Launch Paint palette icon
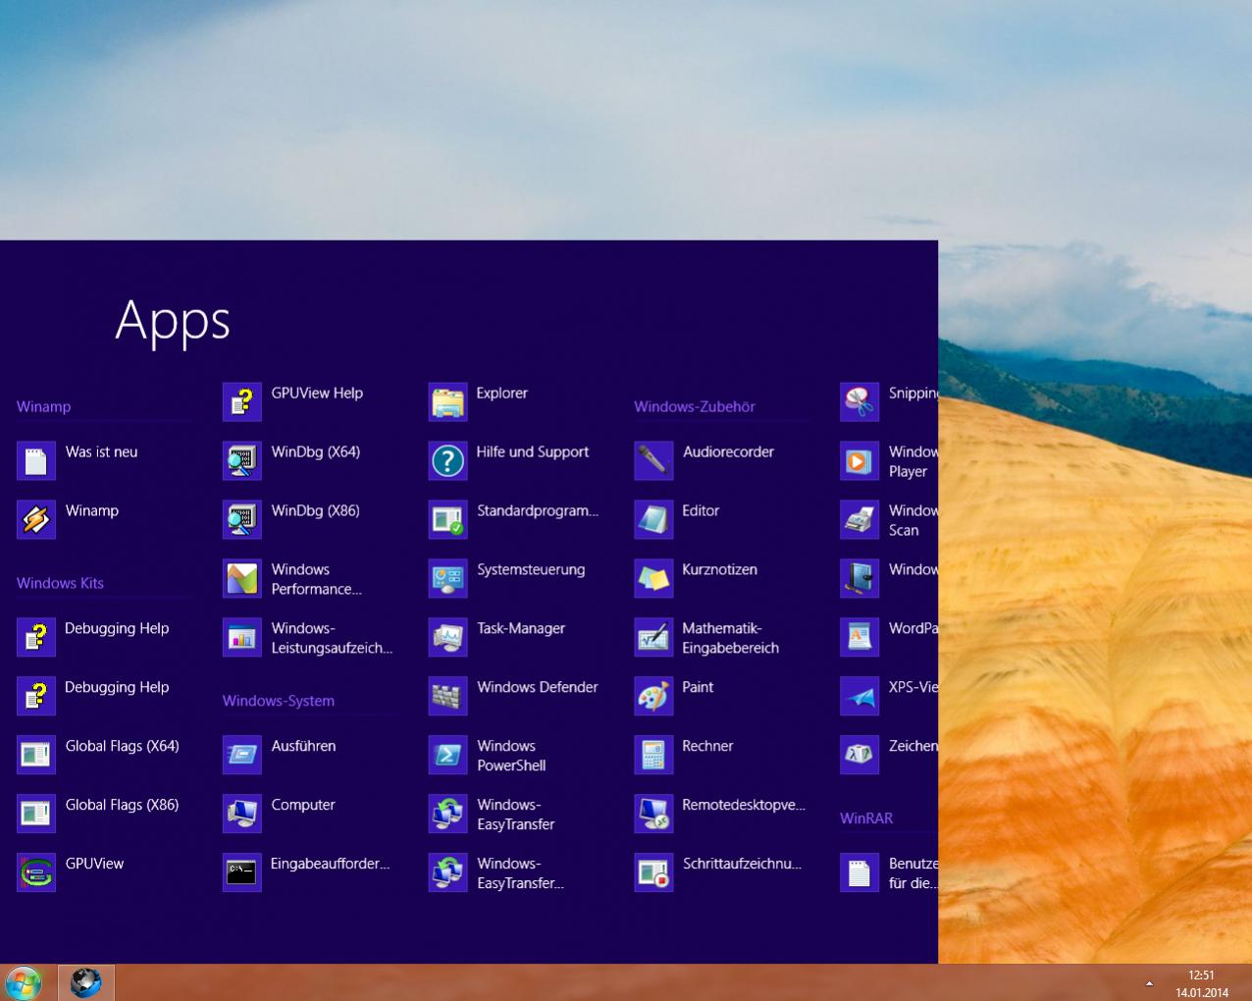The image size is (1252, 1001). coord(653,696)
